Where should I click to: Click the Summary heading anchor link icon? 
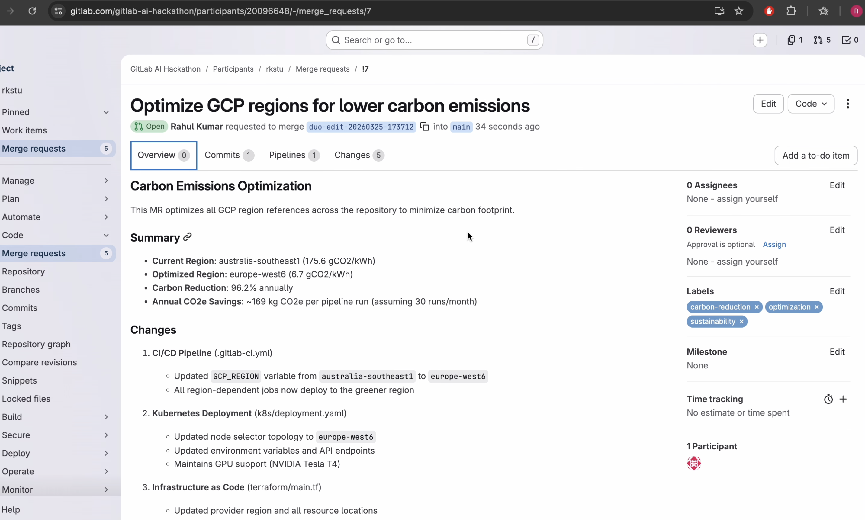tap(188, 237)
